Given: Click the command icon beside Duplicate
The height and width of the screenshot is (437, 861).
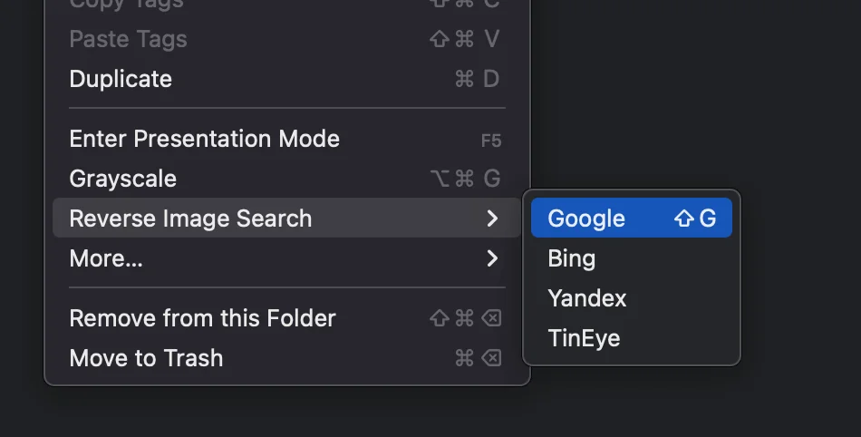Looking at the screenshot, I should pos(465,79).
